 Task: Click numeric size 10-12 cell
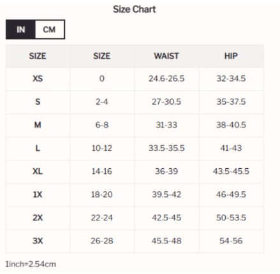(x=102, y=148)
